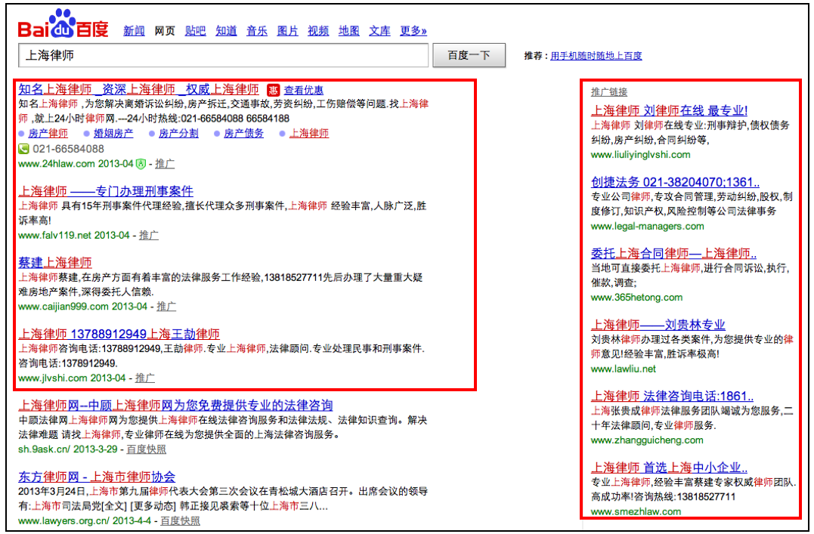The image size is (814, 534).
Task: Click the URL www.zhangguicheng.com
Action: (x=647, y=440)
